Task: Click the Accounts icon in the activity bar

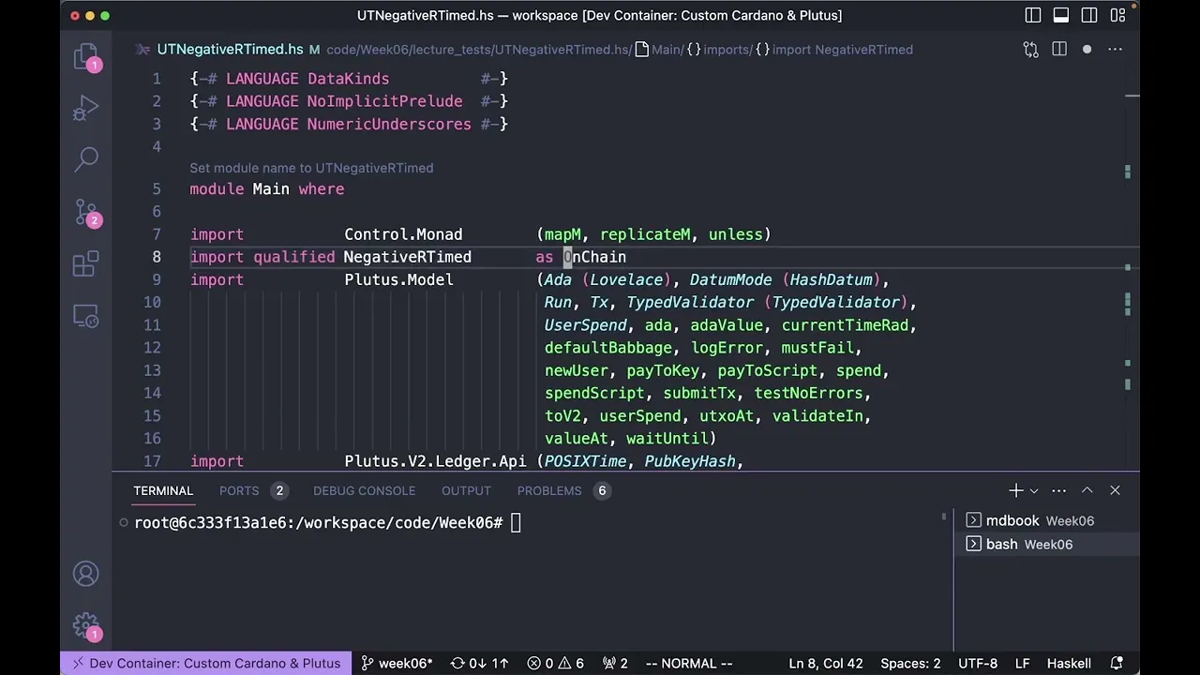Action: click(86, 573)
